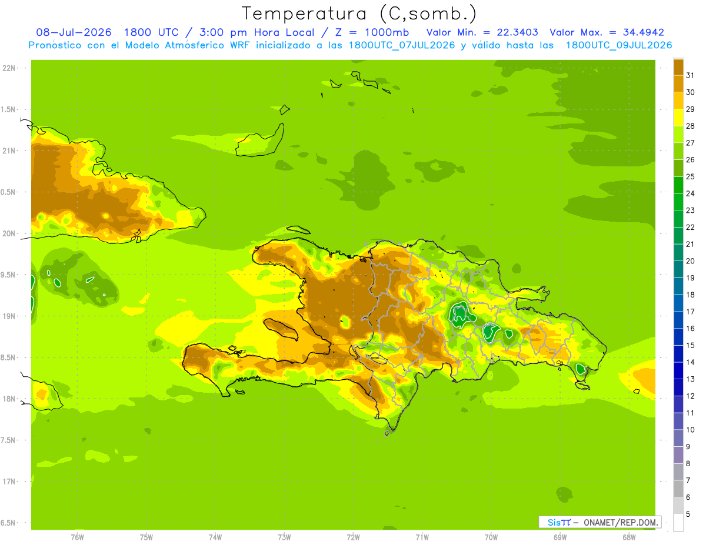Select the 'Z = 1000mb' level text
This screenshot has width=706, height=545.
tap(371, 32)
